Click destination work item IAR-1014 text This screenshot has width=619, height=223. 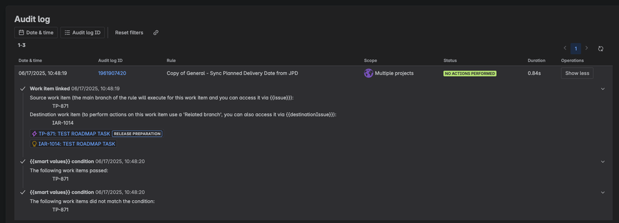point(63,123)
